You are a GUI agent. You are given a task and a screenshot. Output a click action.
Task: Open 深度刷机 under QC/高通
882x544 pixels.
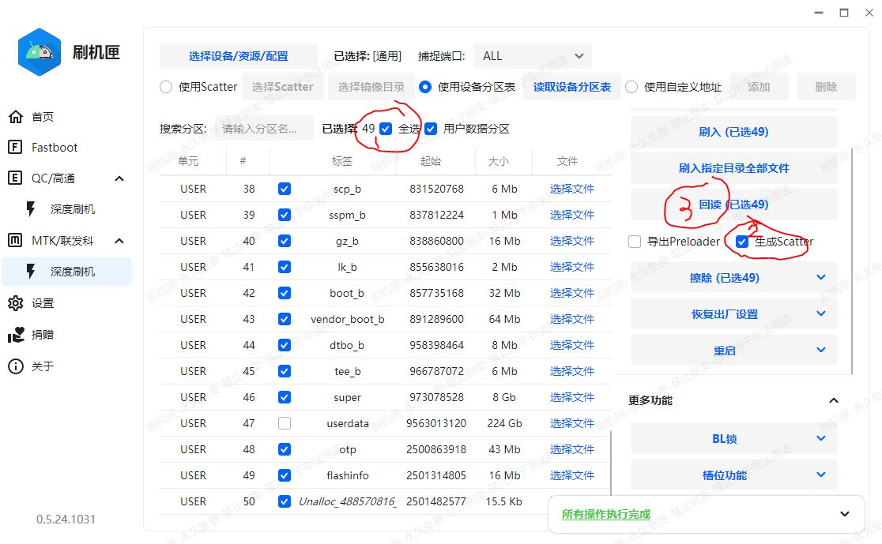coord(73,209)
